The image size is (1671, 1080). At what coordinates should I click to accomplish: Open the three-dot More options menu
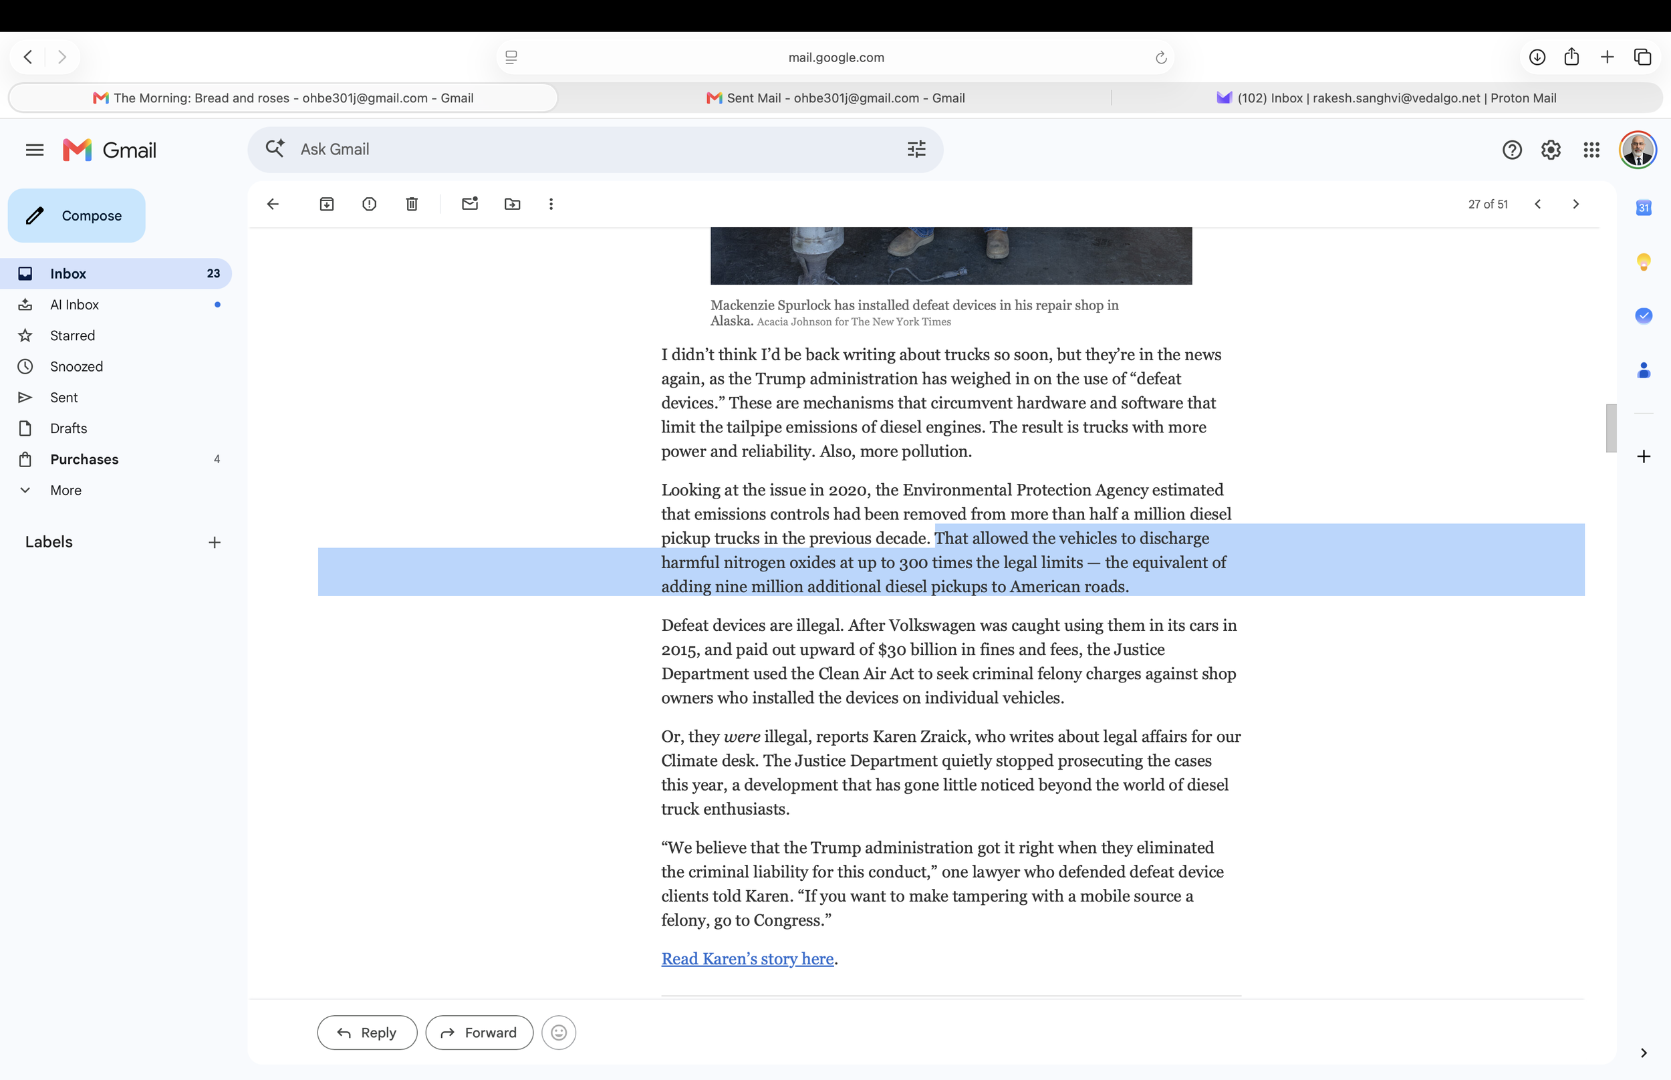pos(551,204)
